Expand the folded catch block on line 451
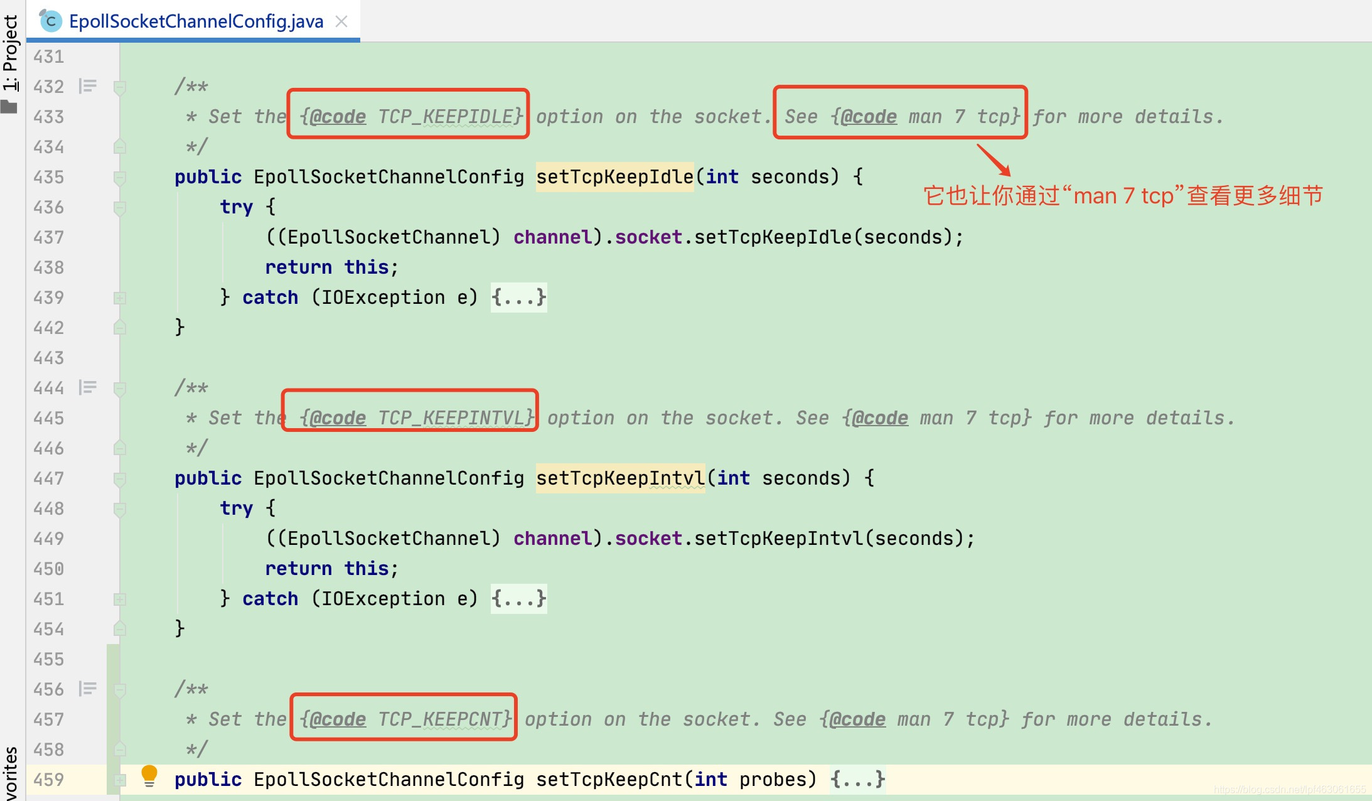 119,599
